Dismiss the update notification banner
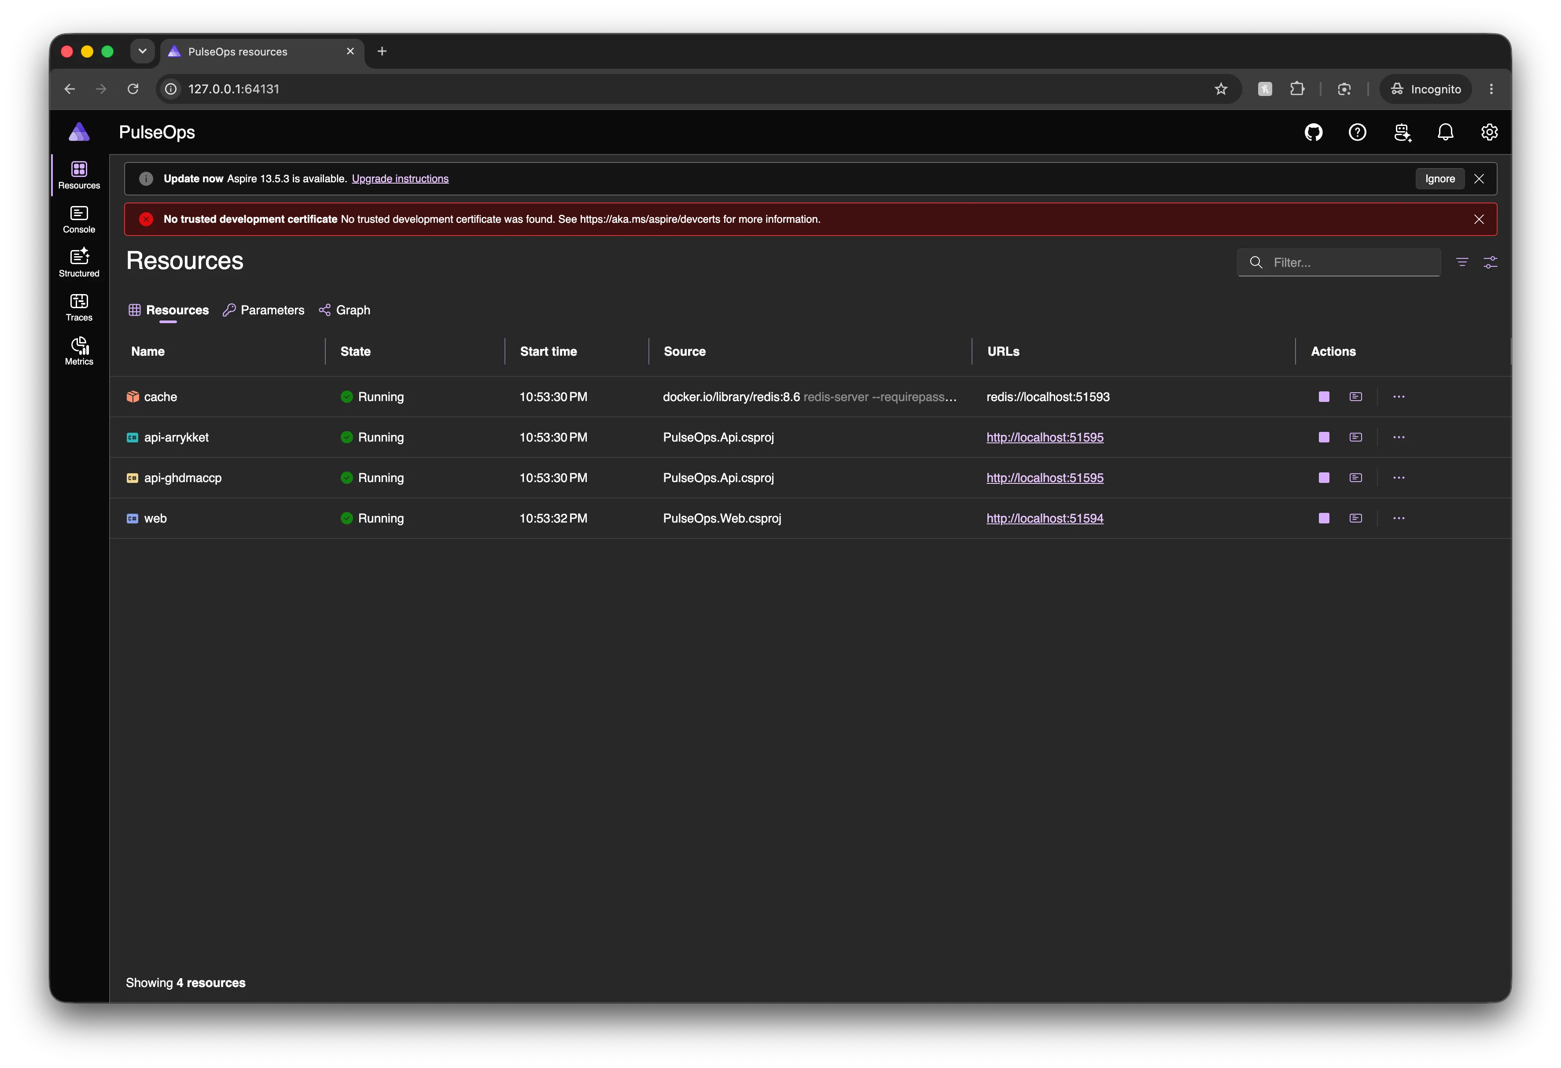1561x1068 pixels. pos(1478,179)
